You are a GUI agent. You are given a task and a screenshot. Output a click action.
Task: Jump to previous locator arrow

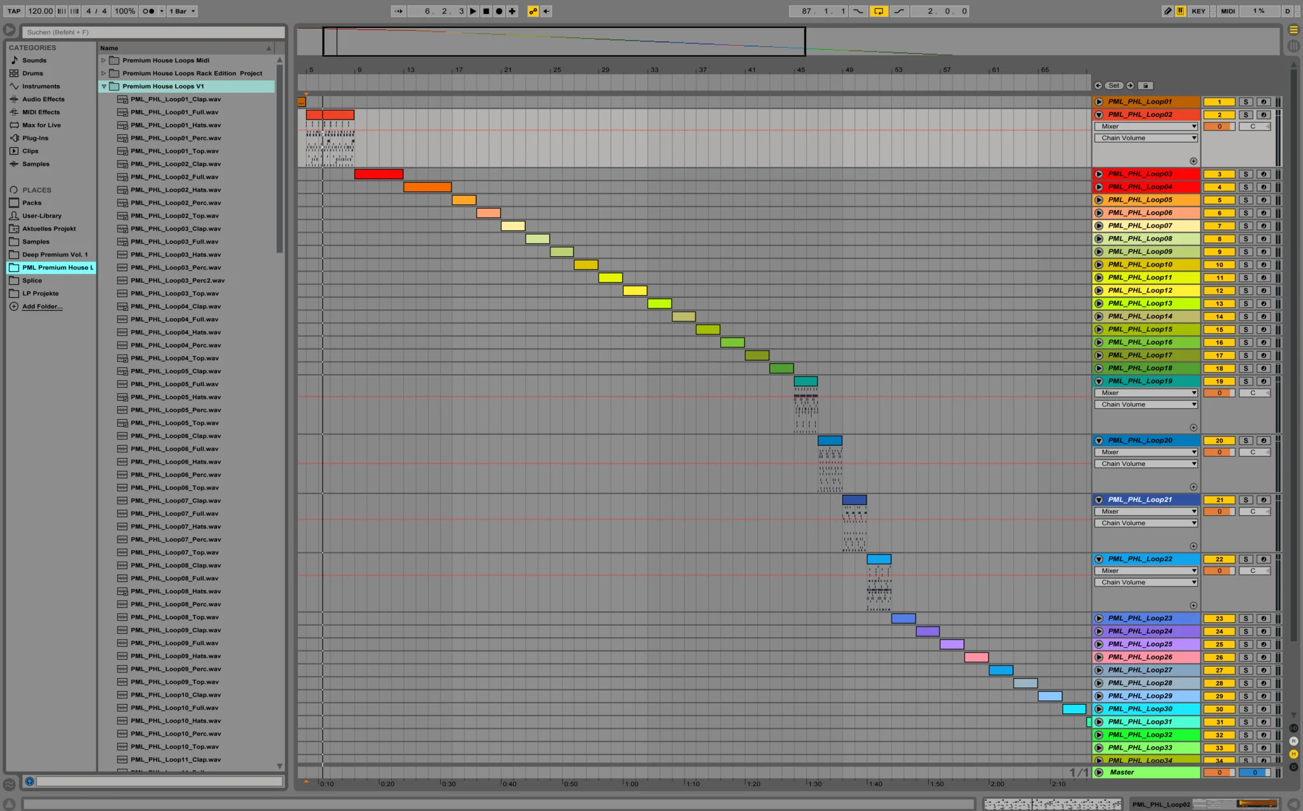1098,85
